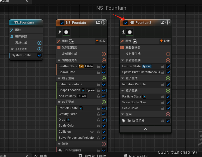
Task: Uncheck the Spawn Rate module
Action: 104,72
